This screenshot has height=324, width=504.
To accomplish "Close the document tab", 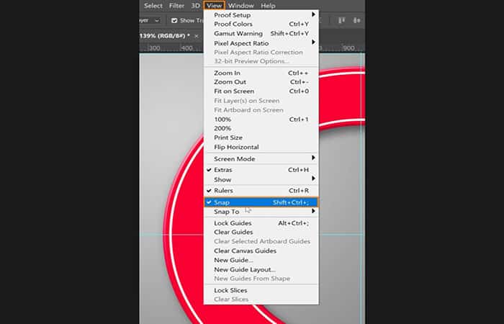I will coord(197,36).
